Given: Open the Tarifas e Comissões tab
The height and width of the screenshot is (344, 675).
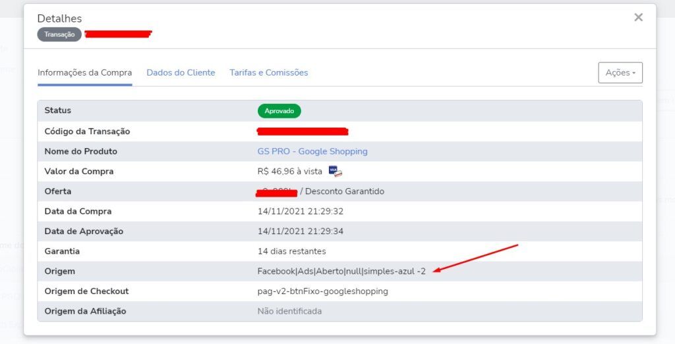Looking at the screenshot, I should click(x=269, y=72).
